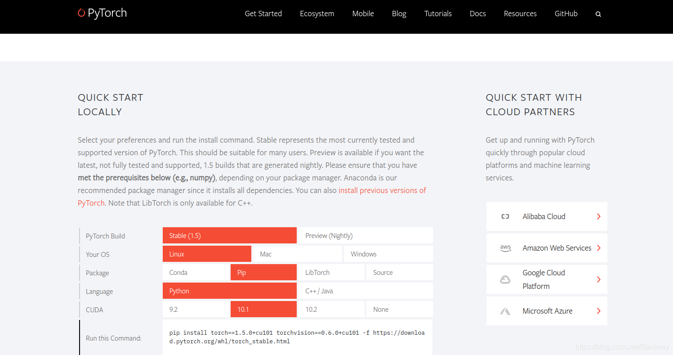Select CUDA version 10.2

click(x=331, y=309)
